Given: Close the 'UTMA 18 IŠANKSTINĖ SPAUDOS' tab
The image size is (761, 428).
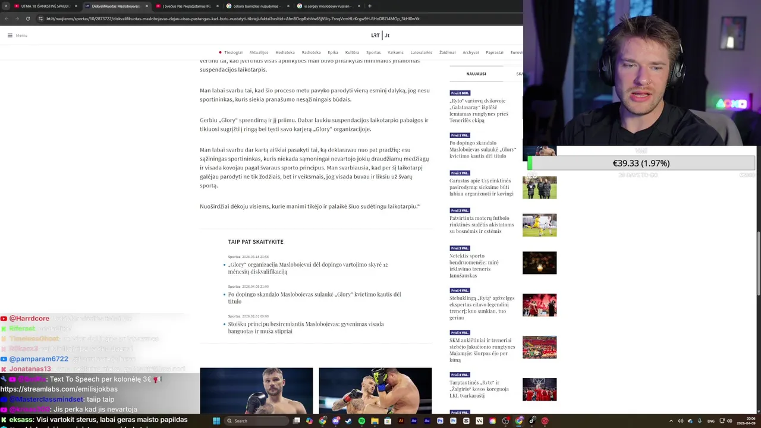Looking at the screenshot, I should click(76, 6).
